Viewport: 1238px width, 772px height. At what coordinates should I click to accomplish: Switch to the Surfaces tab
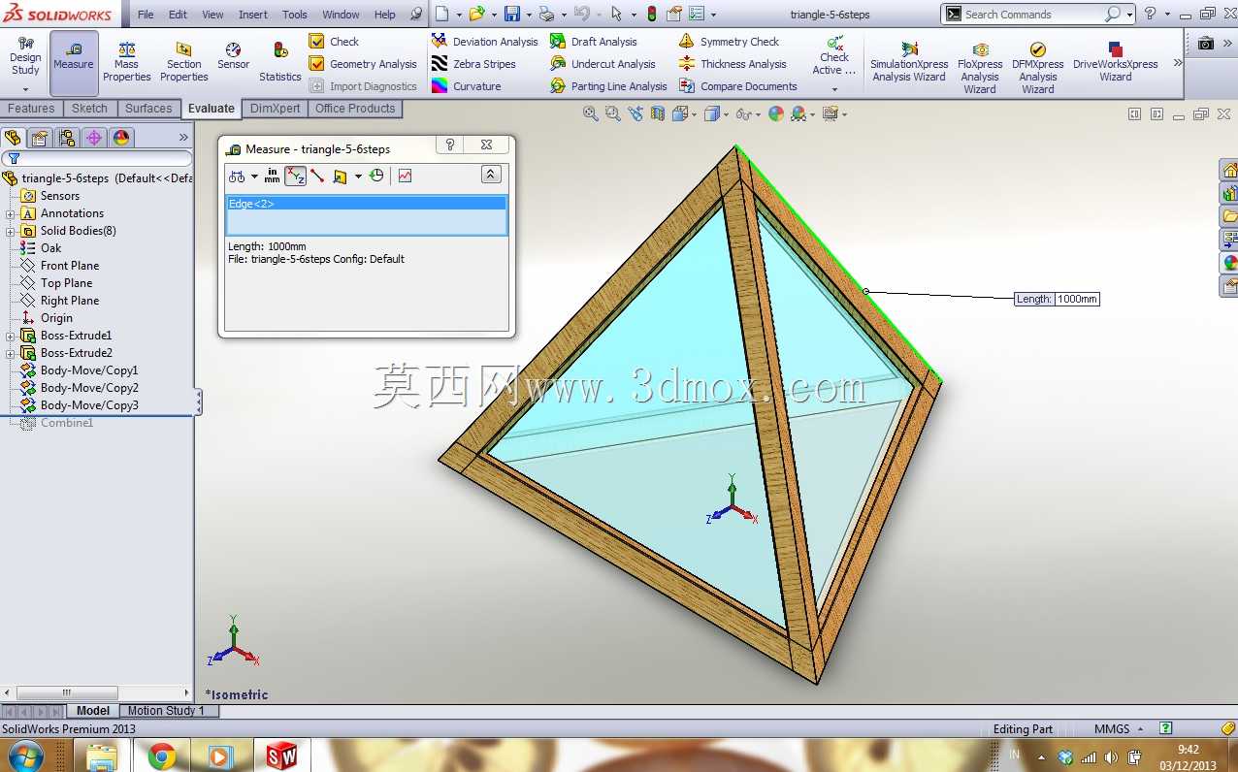point(148,109)
